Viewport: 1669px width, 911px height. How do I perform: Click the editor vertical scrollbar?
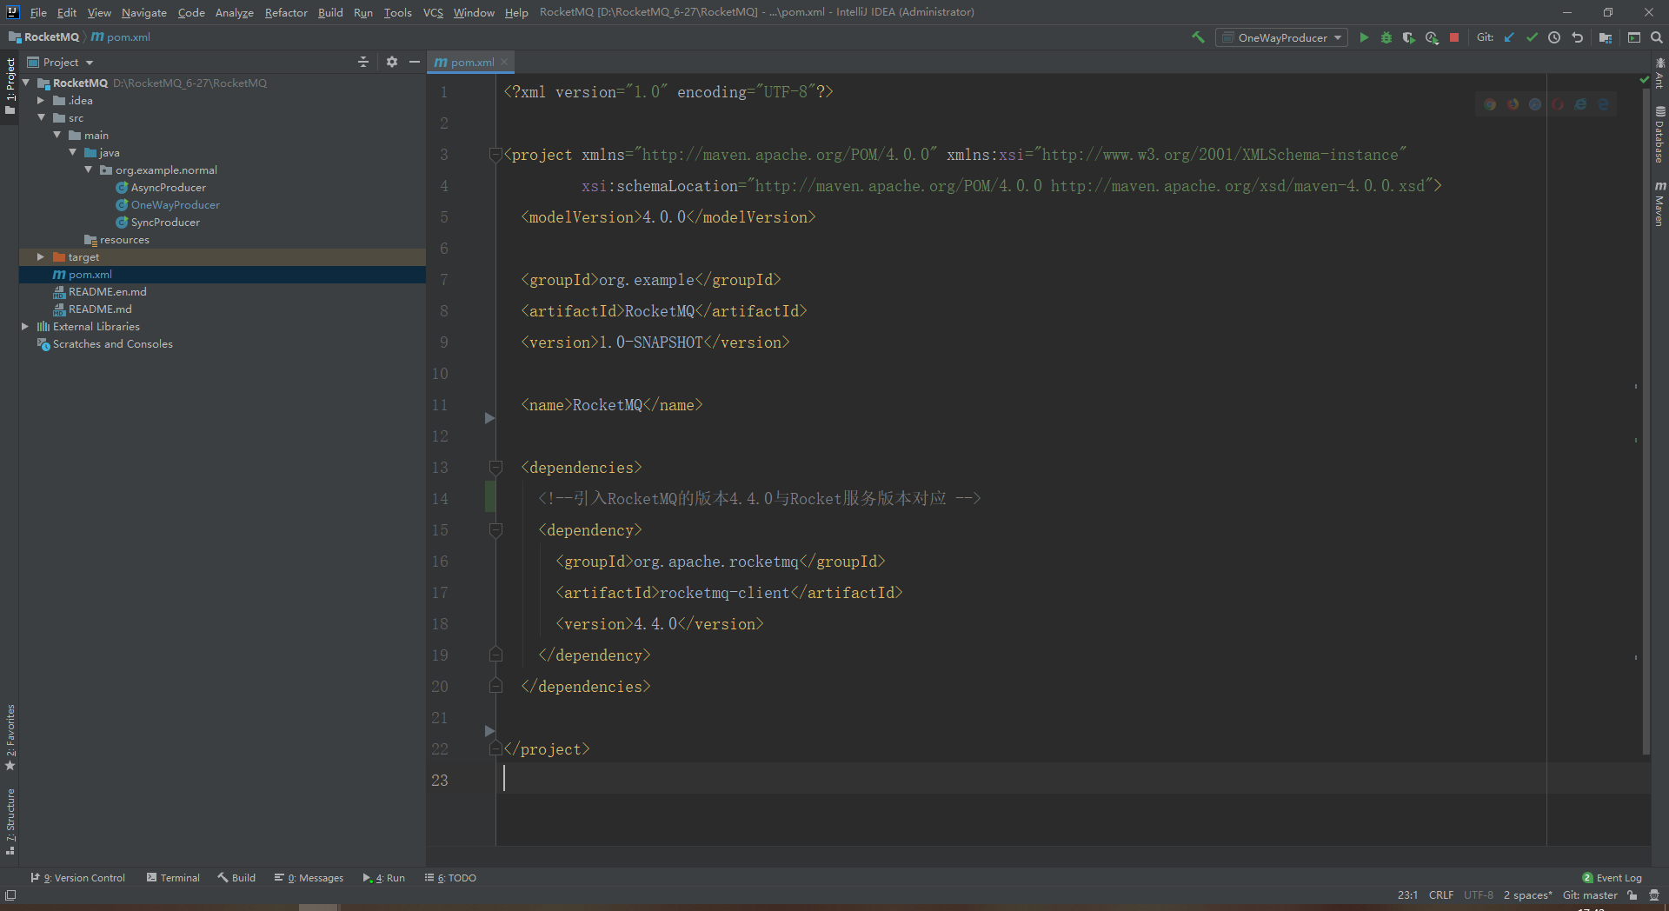click(x=1646, y=422)
